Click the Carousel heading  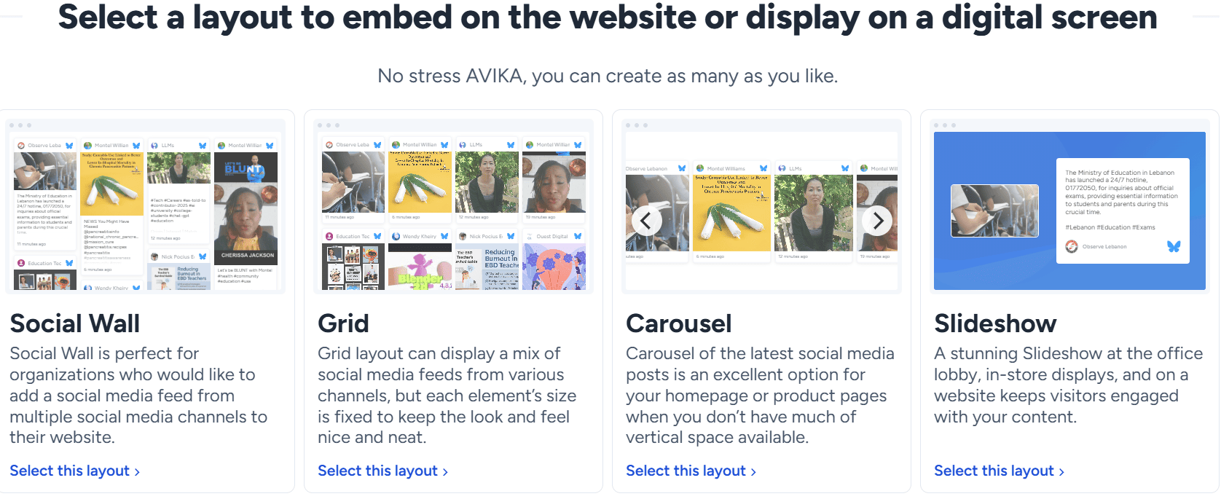tap(679, 323)
